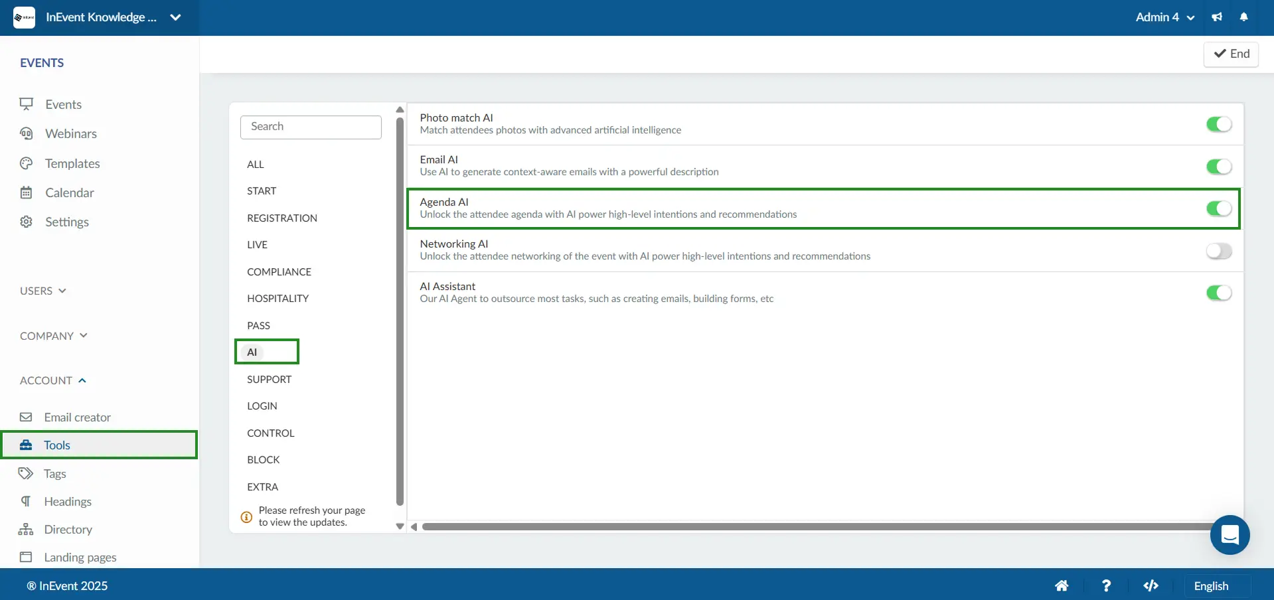Click the Webinars icon in sidebar
The width and height of the screenshot is (1274, 600).
point(27,133)
